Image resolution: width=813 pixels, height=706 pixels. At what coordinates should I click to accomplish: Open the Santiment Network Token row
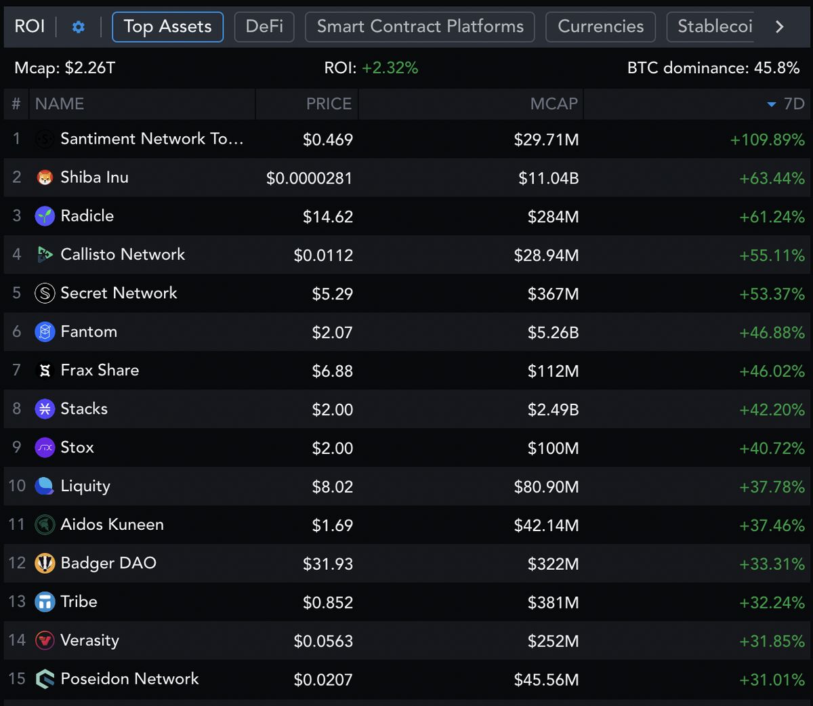point(406,140)
